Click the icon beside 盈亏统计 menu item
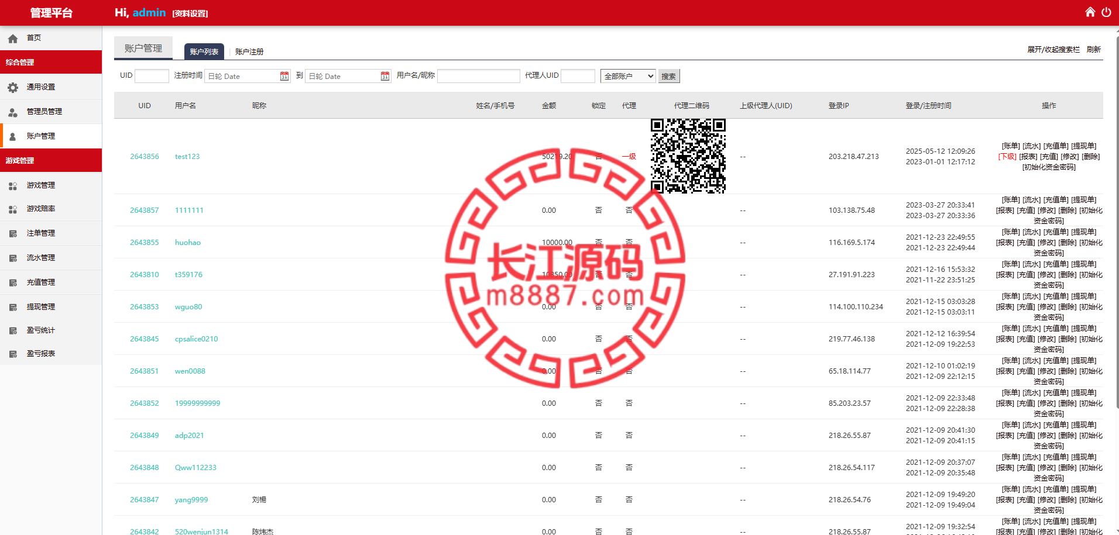 pyautogui.click(x=13, y=331)
